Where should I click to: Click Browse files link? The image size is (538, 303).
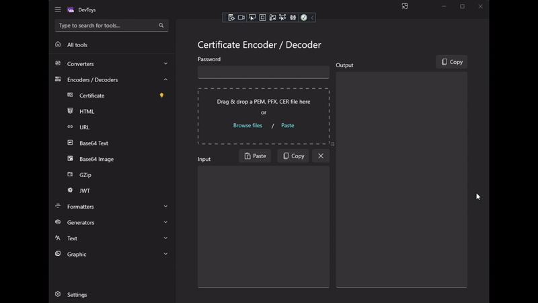coord(247,125)
